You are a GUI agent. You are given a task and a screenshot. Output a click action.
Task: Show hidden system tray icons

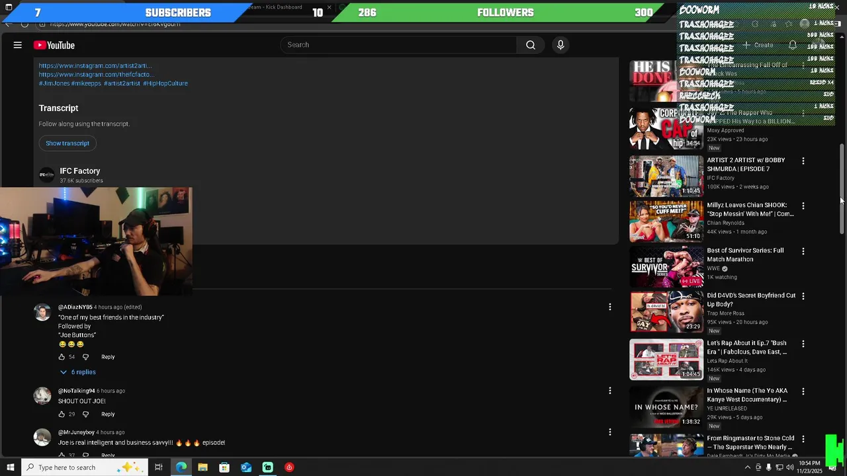[748, 467]
